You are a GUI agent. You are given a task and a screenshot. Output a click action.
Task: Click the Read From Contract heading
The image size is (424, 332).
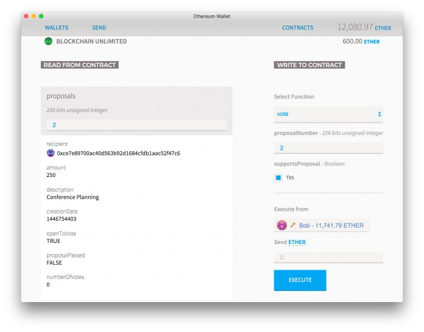[x=79, y=65]
